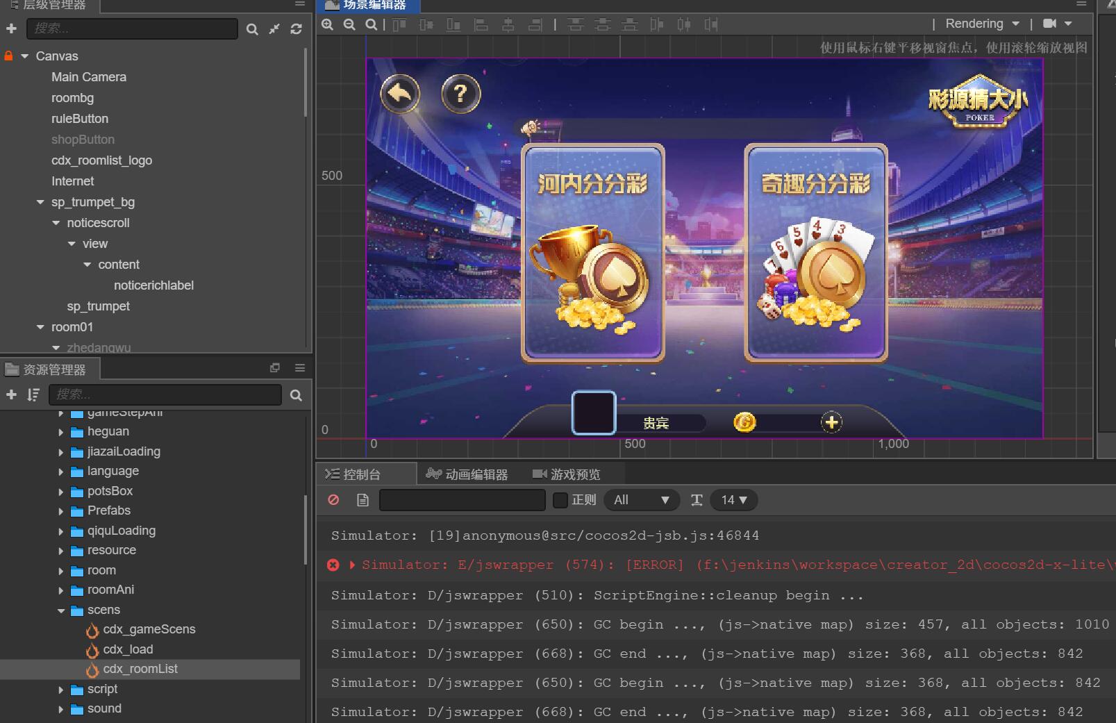Collapse all nodes in hierarchy panel

coord(274,28)
